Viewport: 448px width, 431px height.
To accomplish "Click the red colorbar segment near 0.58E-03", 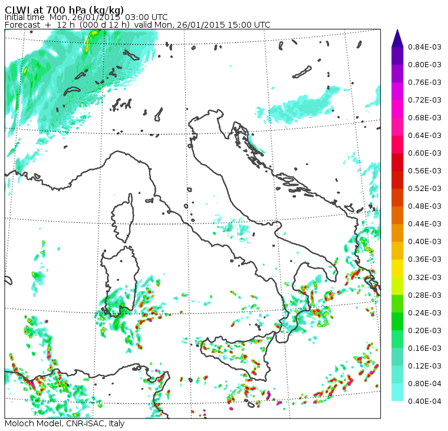I will [397, 162].
